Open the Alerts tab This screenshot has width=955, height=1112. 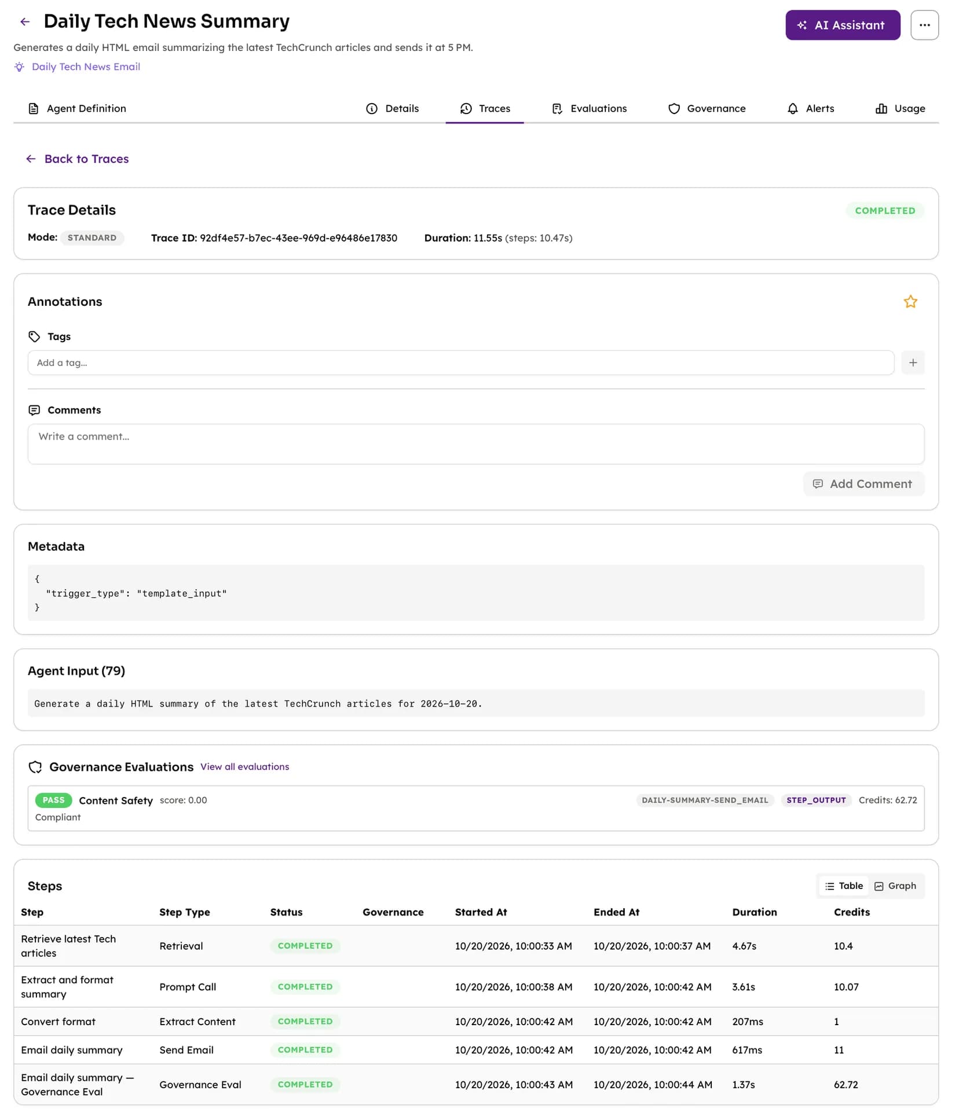(810, 108)
